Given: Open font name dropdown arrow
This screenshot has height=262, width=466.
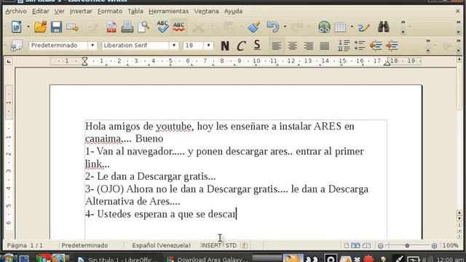Looking at the screenshot, I should (174, 45).
